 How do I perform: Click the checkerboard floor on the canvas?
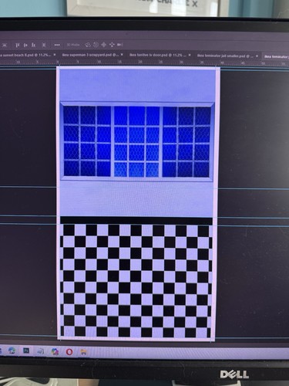136,280
